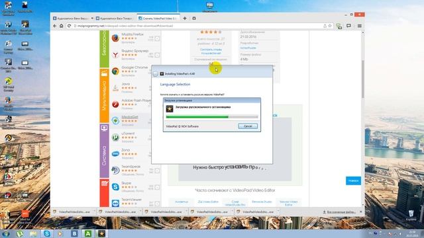
Task: Open the green extension icon beside the address bar
Action: point(339,26)
